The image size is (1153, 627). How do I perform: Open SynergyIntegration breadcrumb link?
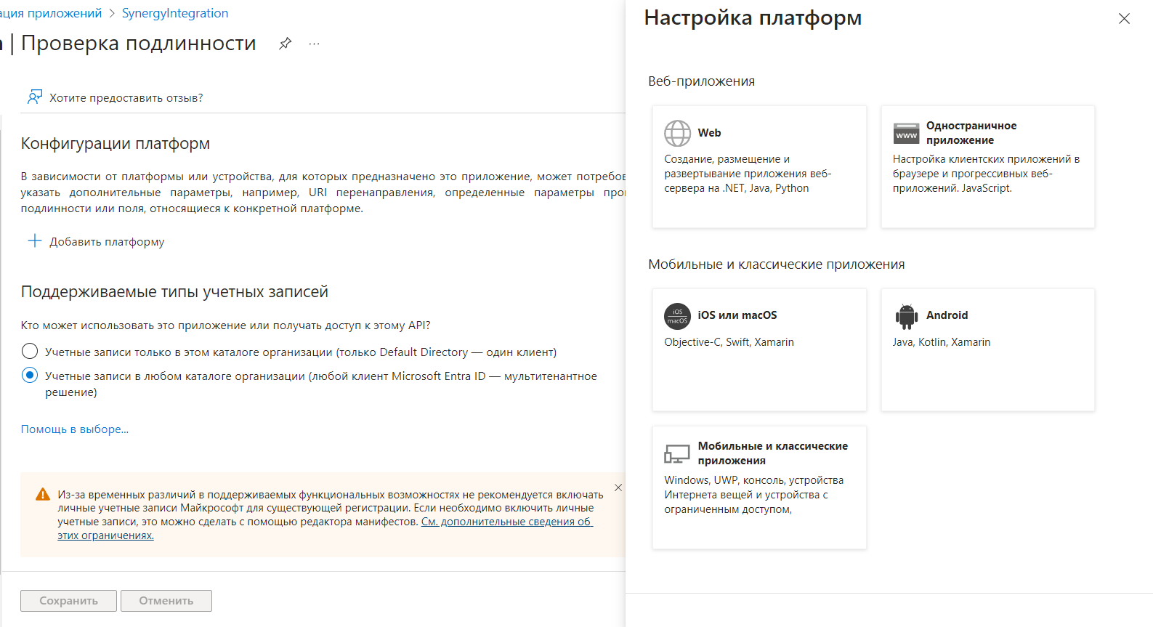tap(175, 13)
